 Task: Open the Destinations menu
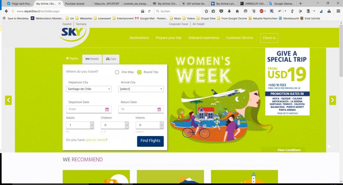point(139,38)
